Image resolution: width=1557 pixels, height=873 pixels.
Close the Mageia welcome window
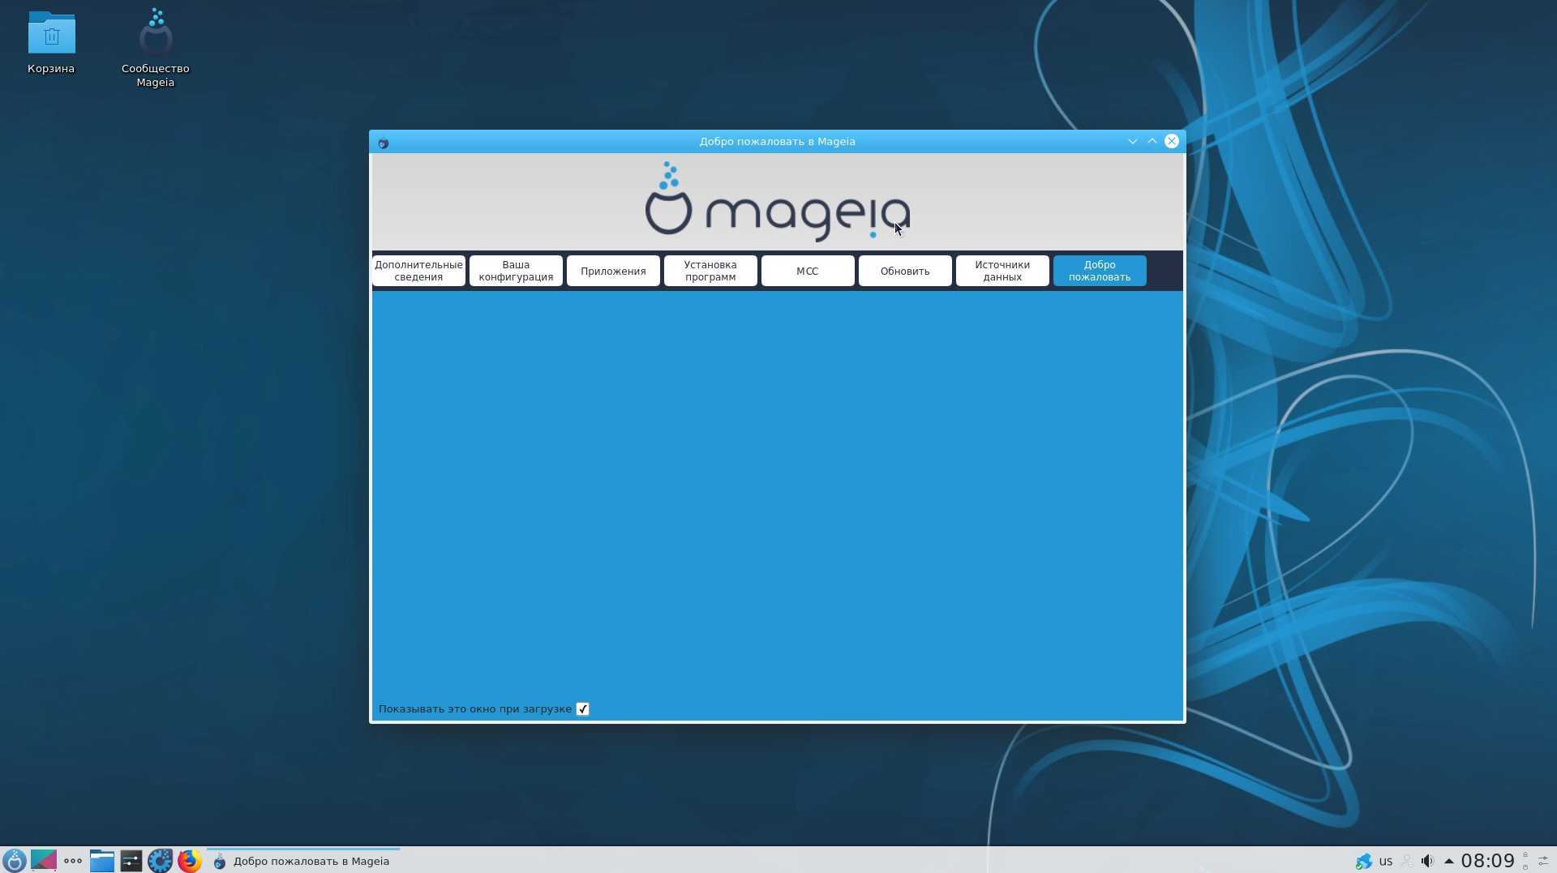coord(1172,141)
